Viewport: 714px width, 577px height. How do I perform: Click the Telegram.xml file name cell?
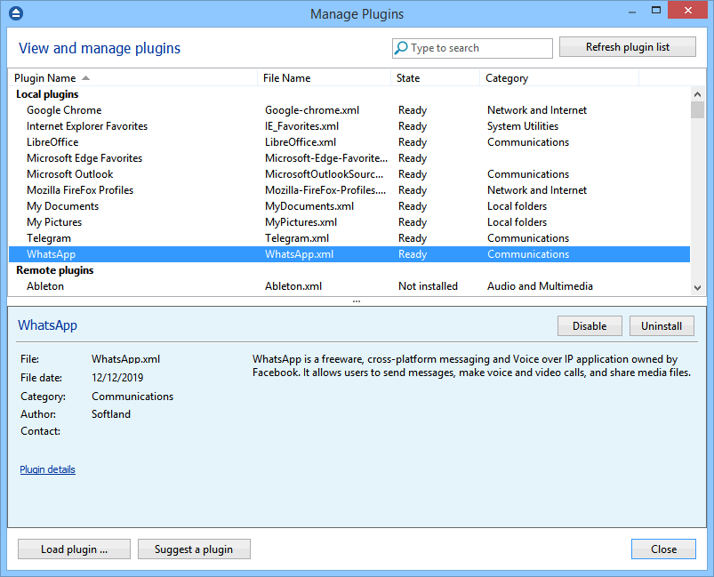pyautogui.click(x=297, y=238)
